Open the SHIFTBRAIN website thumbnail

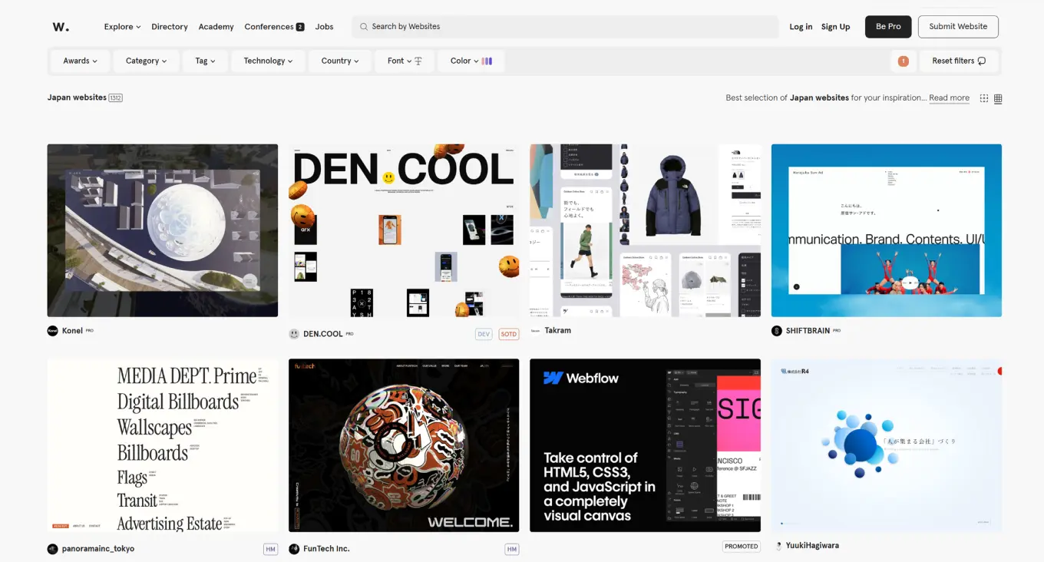pos(887,230)
